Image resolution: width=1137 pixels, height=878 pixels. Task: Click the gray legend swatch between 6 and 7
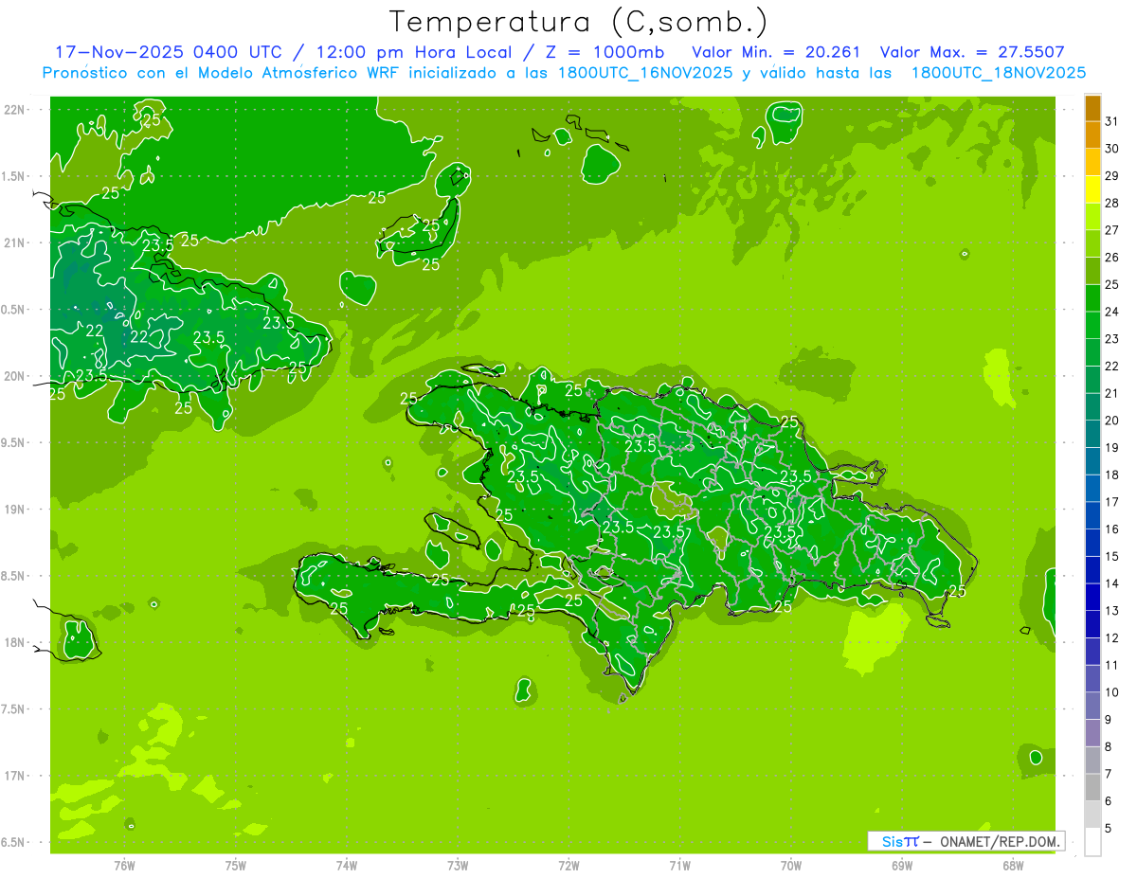[1092, 788]
